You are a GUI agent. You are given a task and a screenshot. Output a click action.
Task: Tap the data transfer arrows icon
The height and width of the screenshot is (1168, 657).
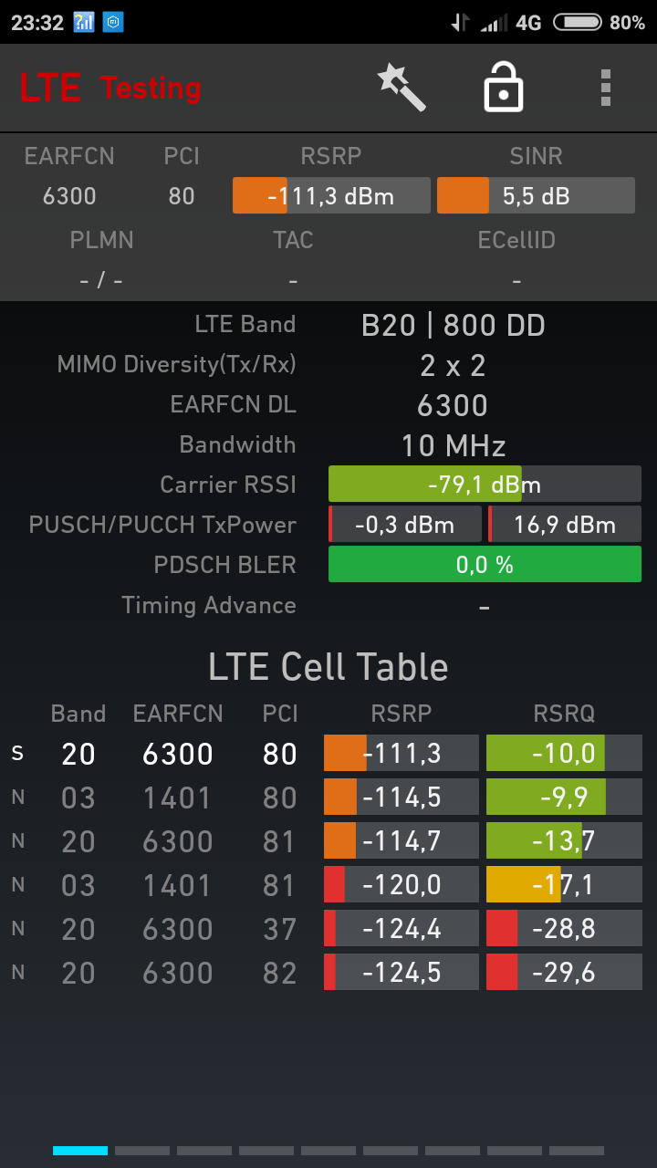(x=461, y=23)
